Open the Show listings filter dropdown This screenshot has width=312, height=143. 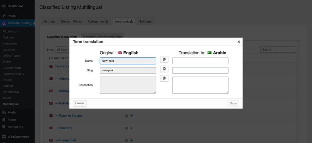(62, 49)
